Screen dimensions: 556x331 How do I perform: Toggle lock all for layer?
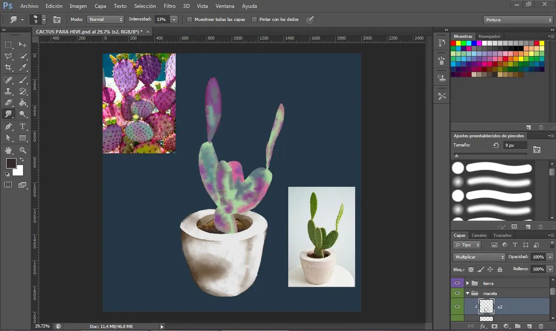500,269
